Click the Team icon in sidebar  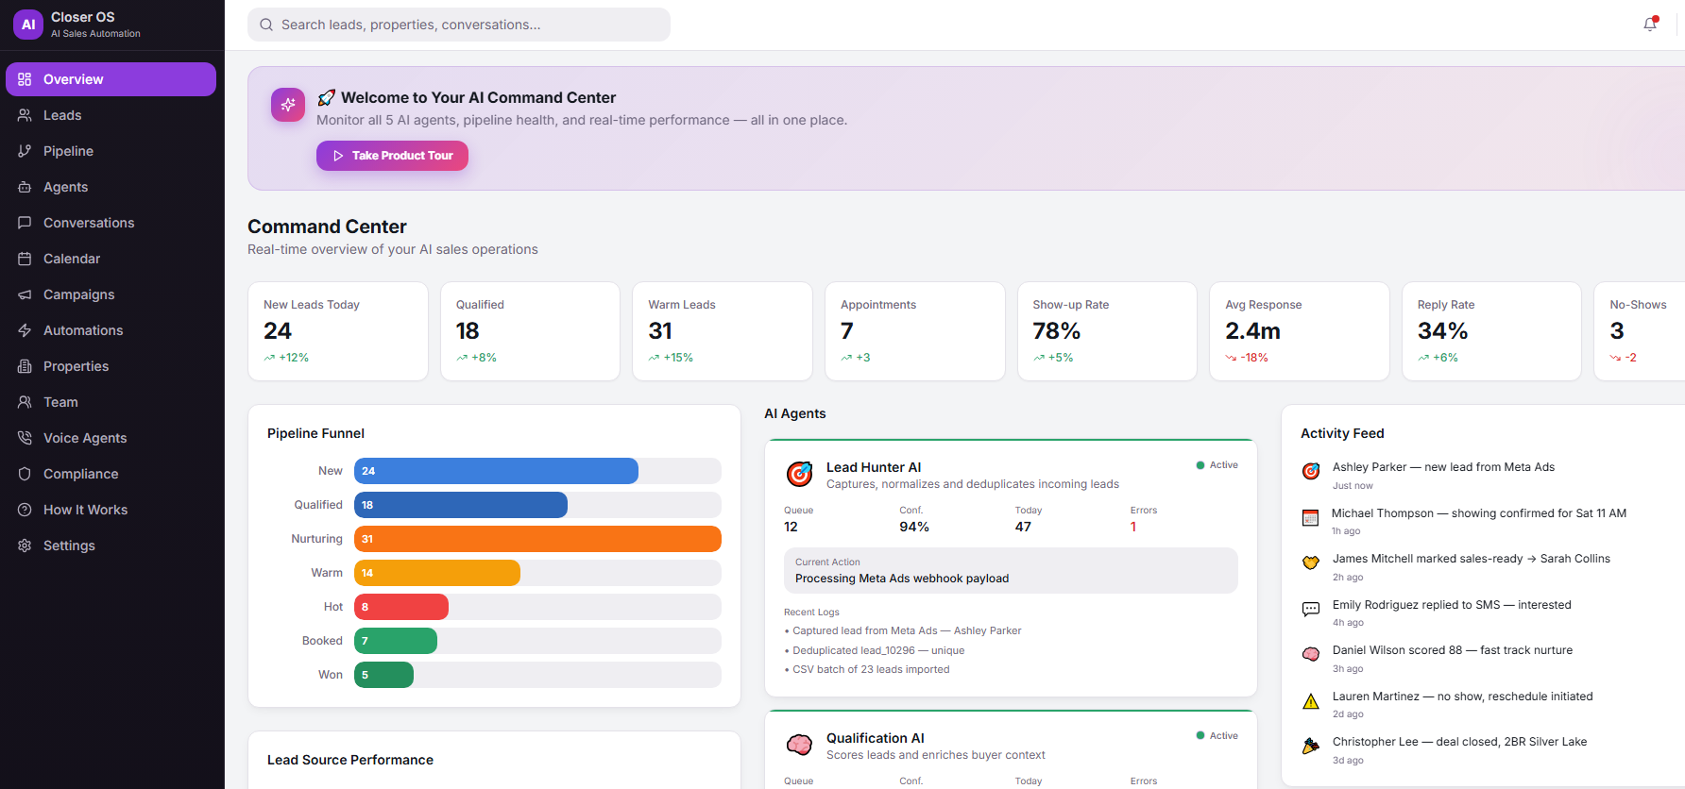tap(25, 402)
